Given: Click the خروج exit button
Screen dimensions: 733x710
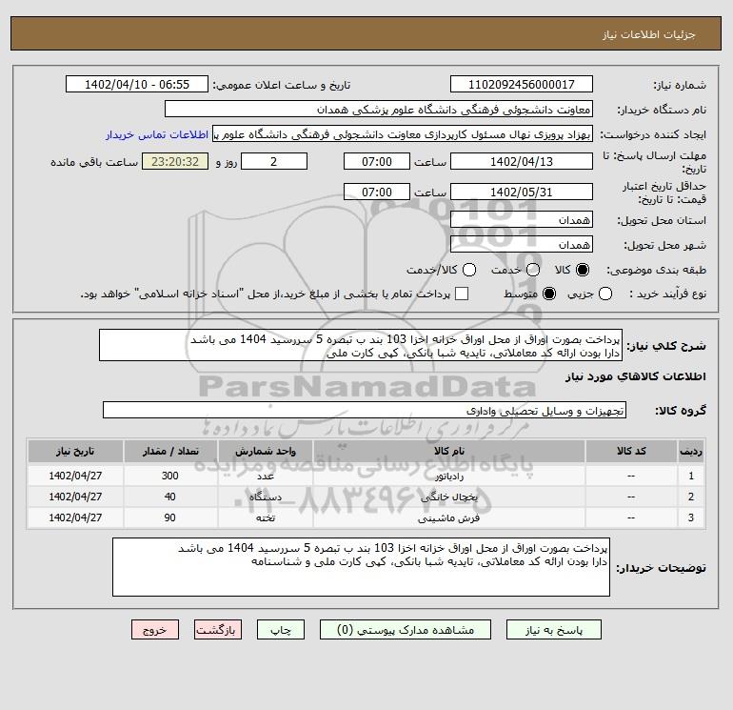Looking at the screenshot, I should (x=155, y=630).
